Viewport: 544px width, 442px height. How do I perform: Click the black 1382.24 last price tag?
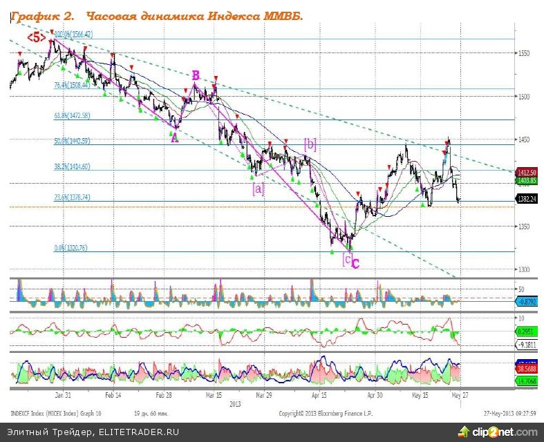(529, 198)
